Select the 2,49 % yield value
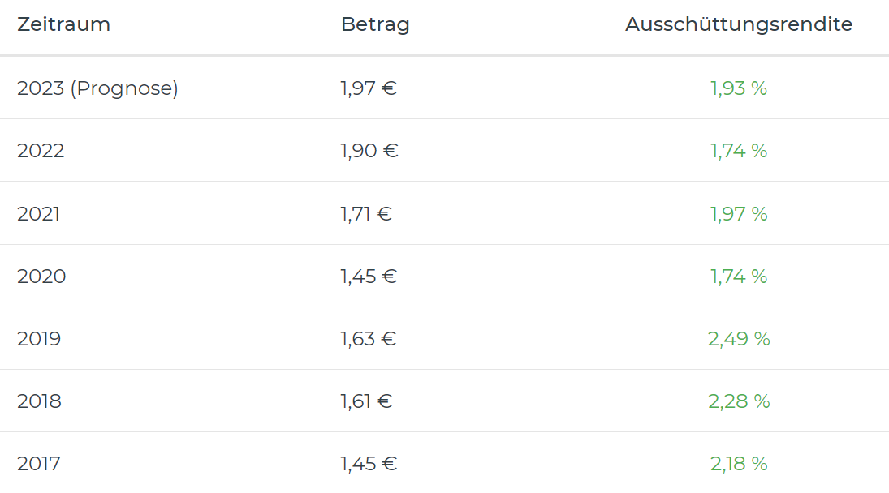The width and height of the screenshot is (889, 493). (x=739, y=339)
